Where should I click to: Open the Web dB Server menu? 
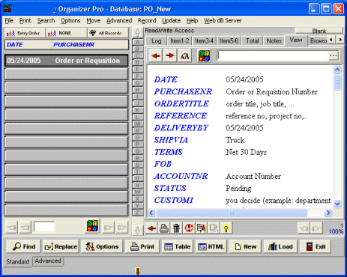click(223, 21)
